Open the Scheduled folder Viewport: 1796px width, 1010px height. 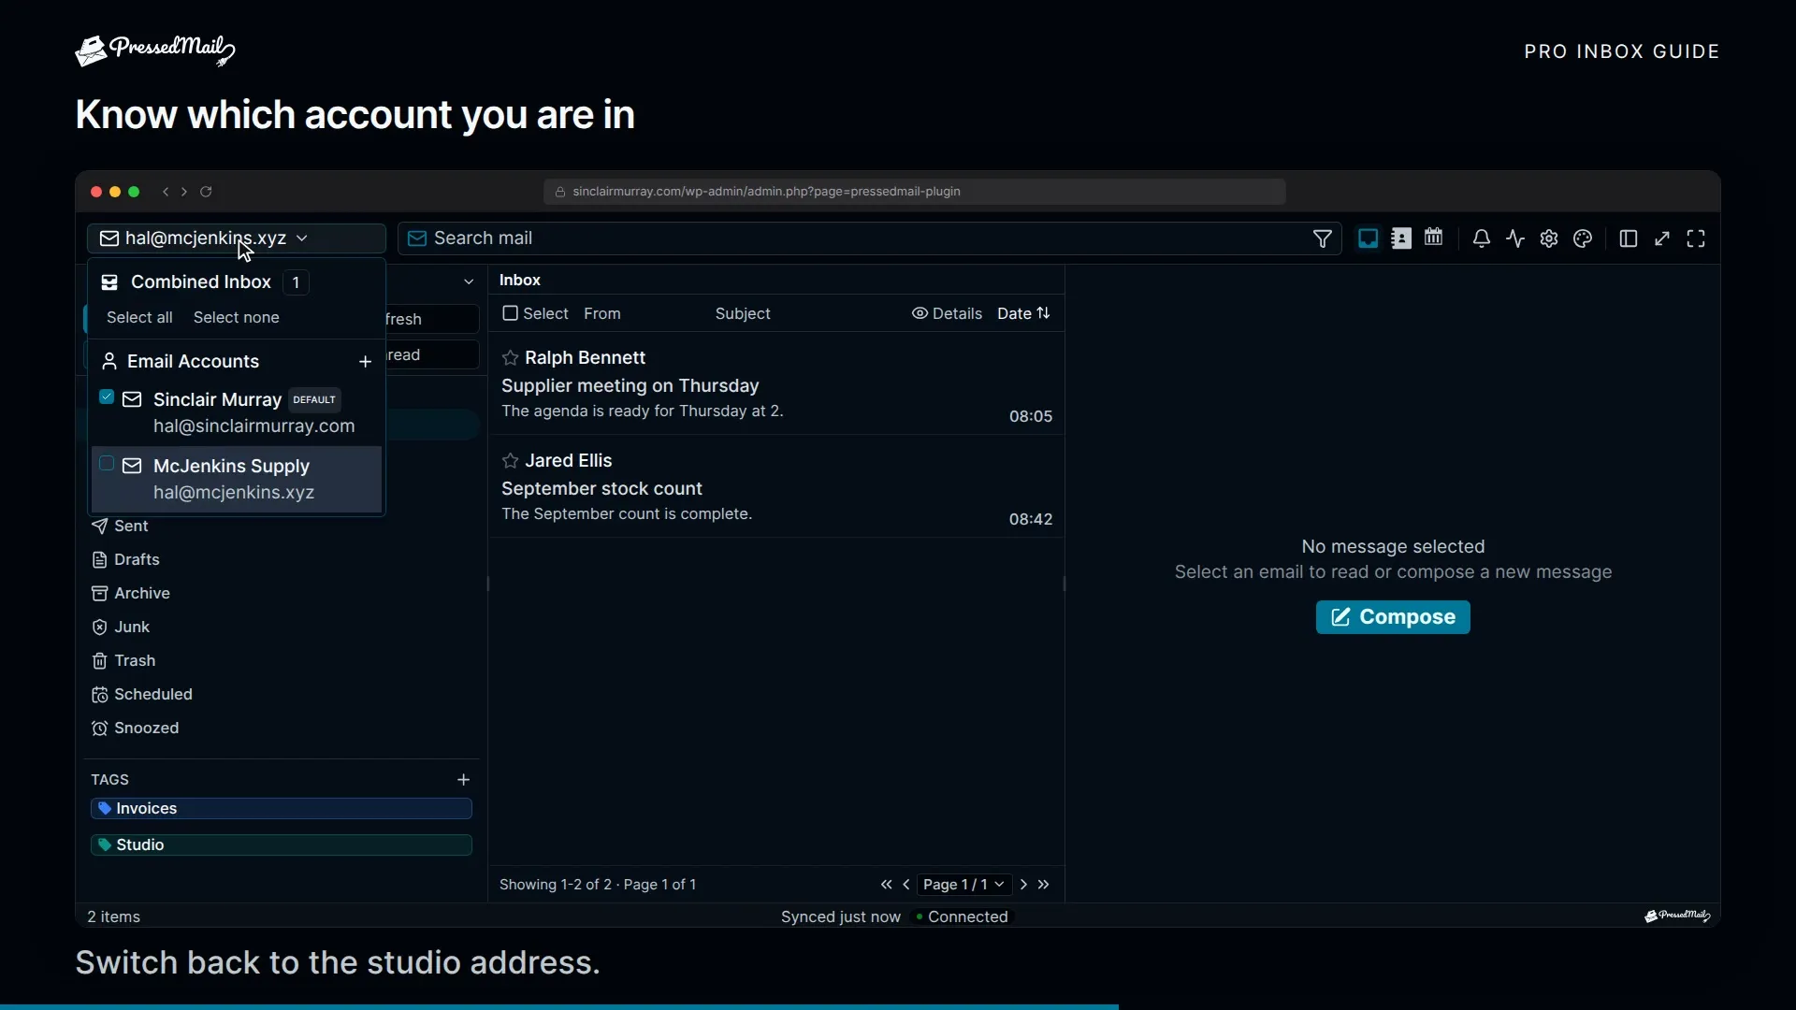[142, 695]
